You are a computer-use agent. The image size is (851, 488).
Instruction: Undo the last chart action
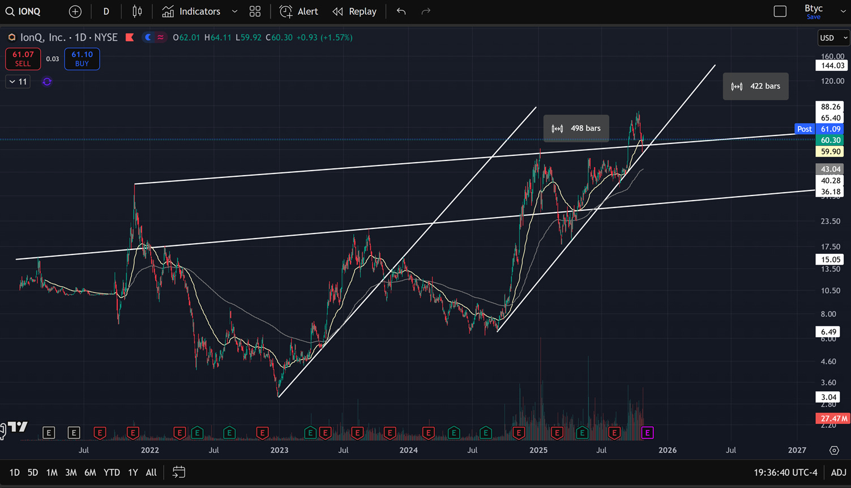pyautogui.click(x=401, y=11)
